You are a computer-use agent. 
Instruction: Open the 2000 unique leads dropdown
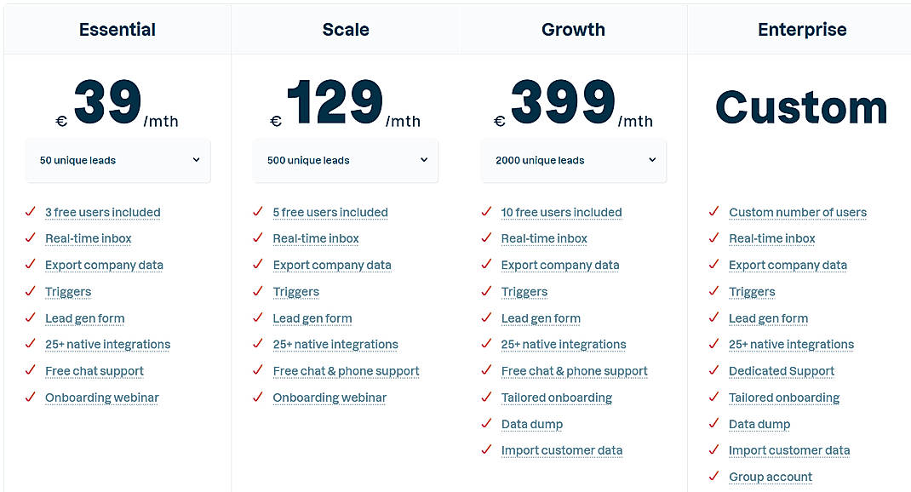tap(573, 161)
